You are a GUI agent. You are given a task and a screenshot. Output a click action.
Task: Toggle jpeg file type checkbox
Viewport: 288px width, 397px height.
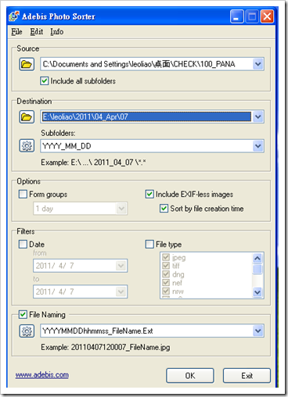(166, 257)
